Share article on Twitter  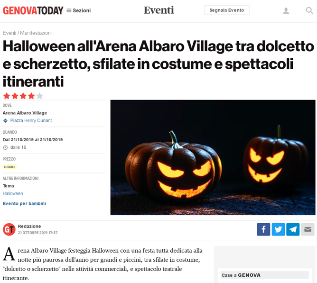(279, 229)
